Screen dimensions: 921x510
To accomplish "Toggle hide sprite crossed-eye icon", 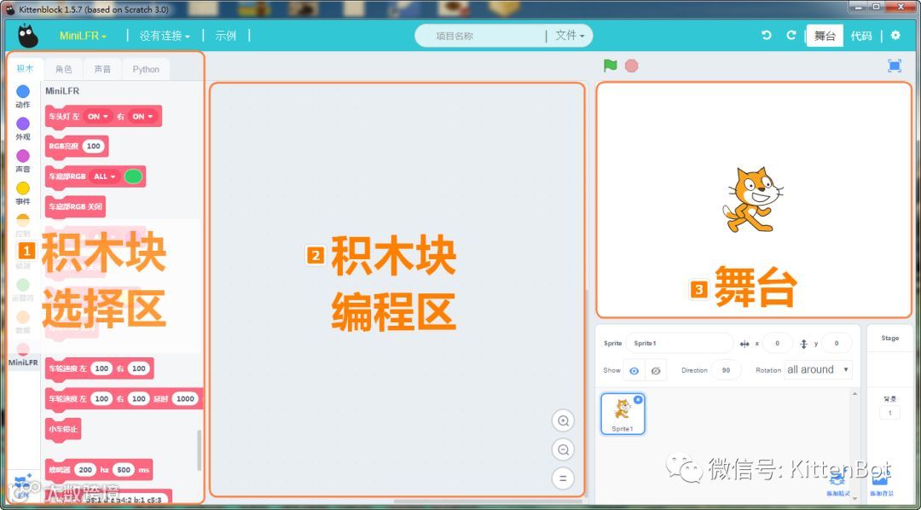I will tap(656, 371).
